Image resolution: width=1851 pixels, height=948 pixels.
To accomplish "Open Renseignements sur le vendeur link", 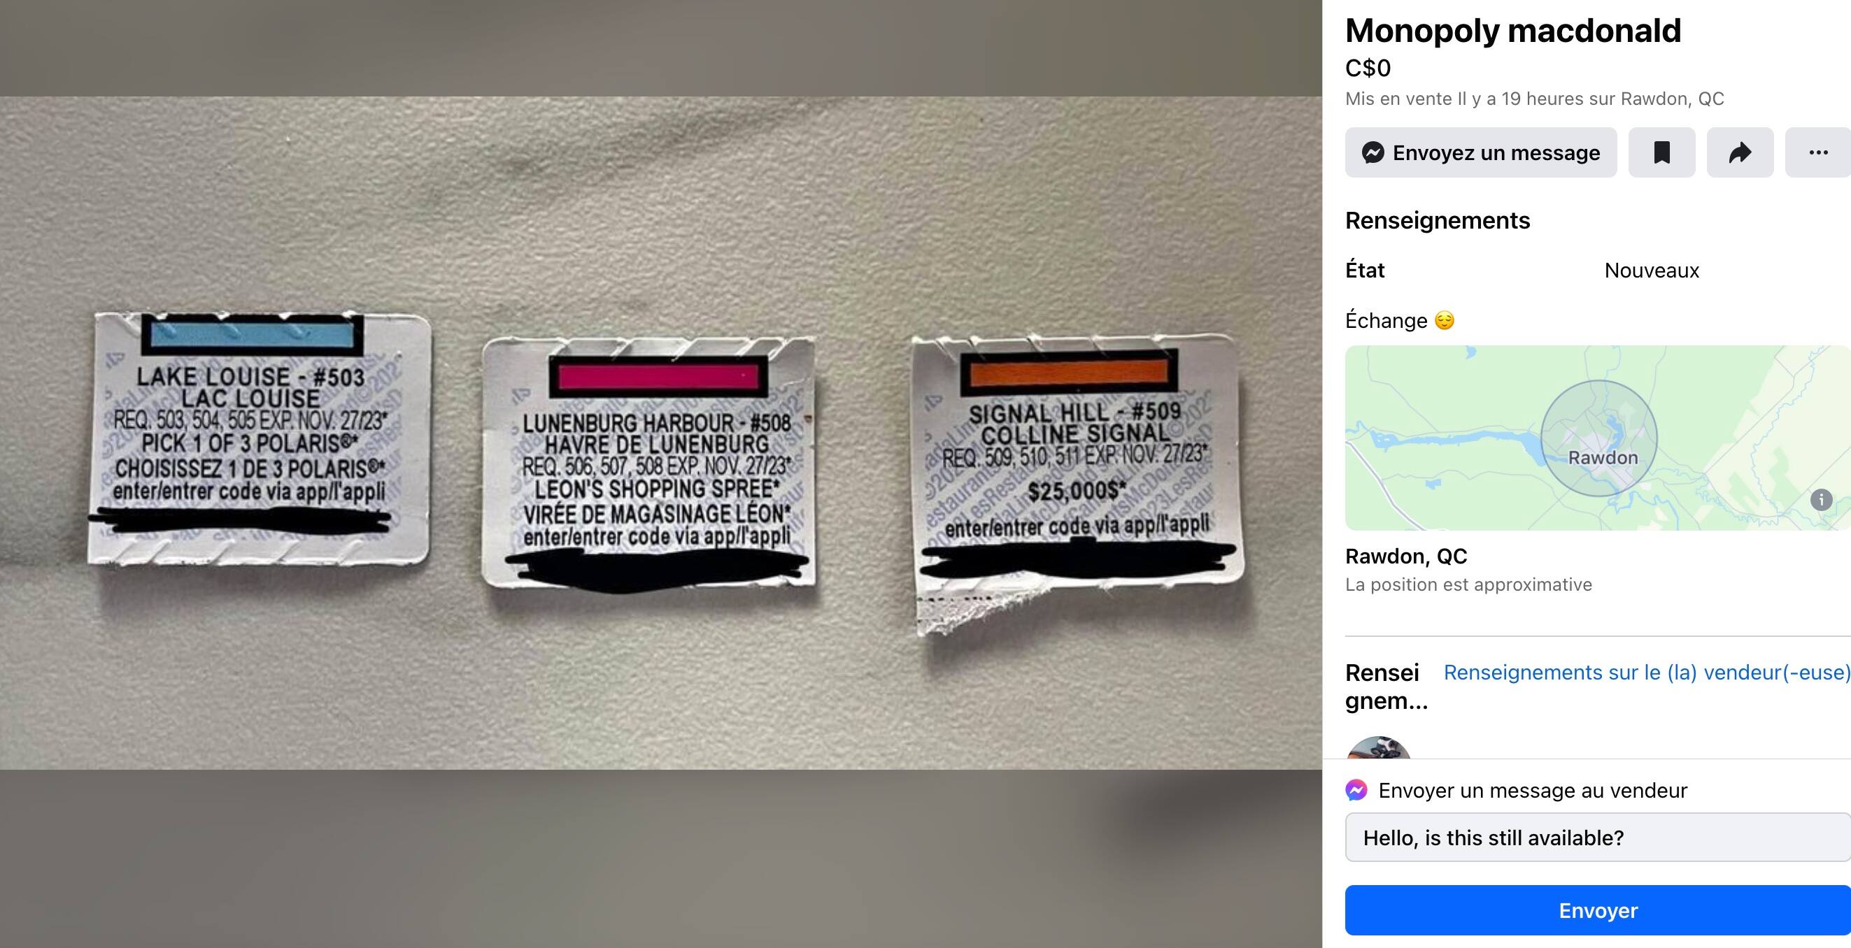I will [x=1647, y=673].
